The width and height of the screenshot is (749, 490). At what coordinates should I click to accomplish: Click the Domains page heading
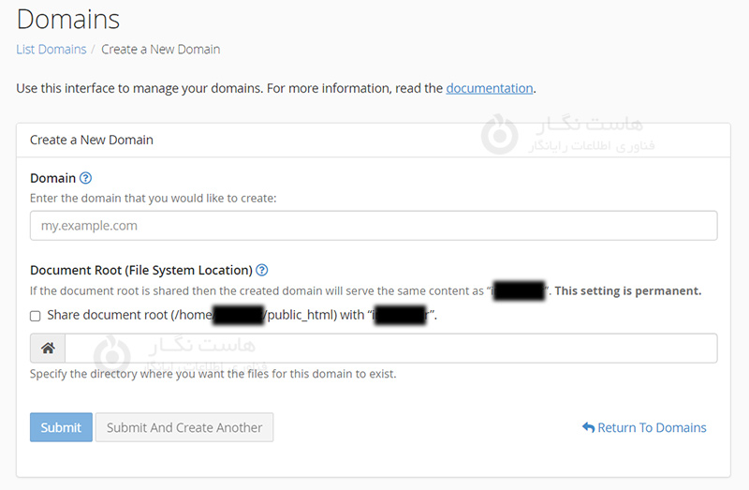[68, 19]
